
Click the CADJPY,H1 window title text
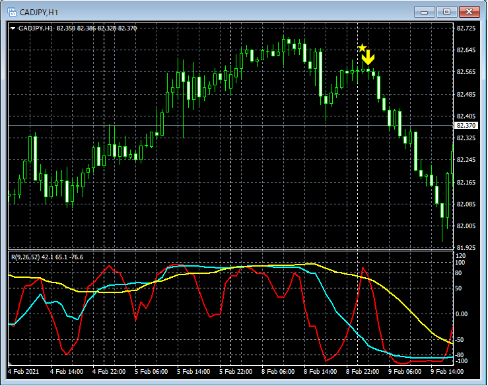[x=39, y=13]
